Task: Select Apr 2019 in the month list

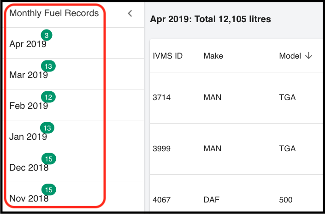Action: [27, 44]
